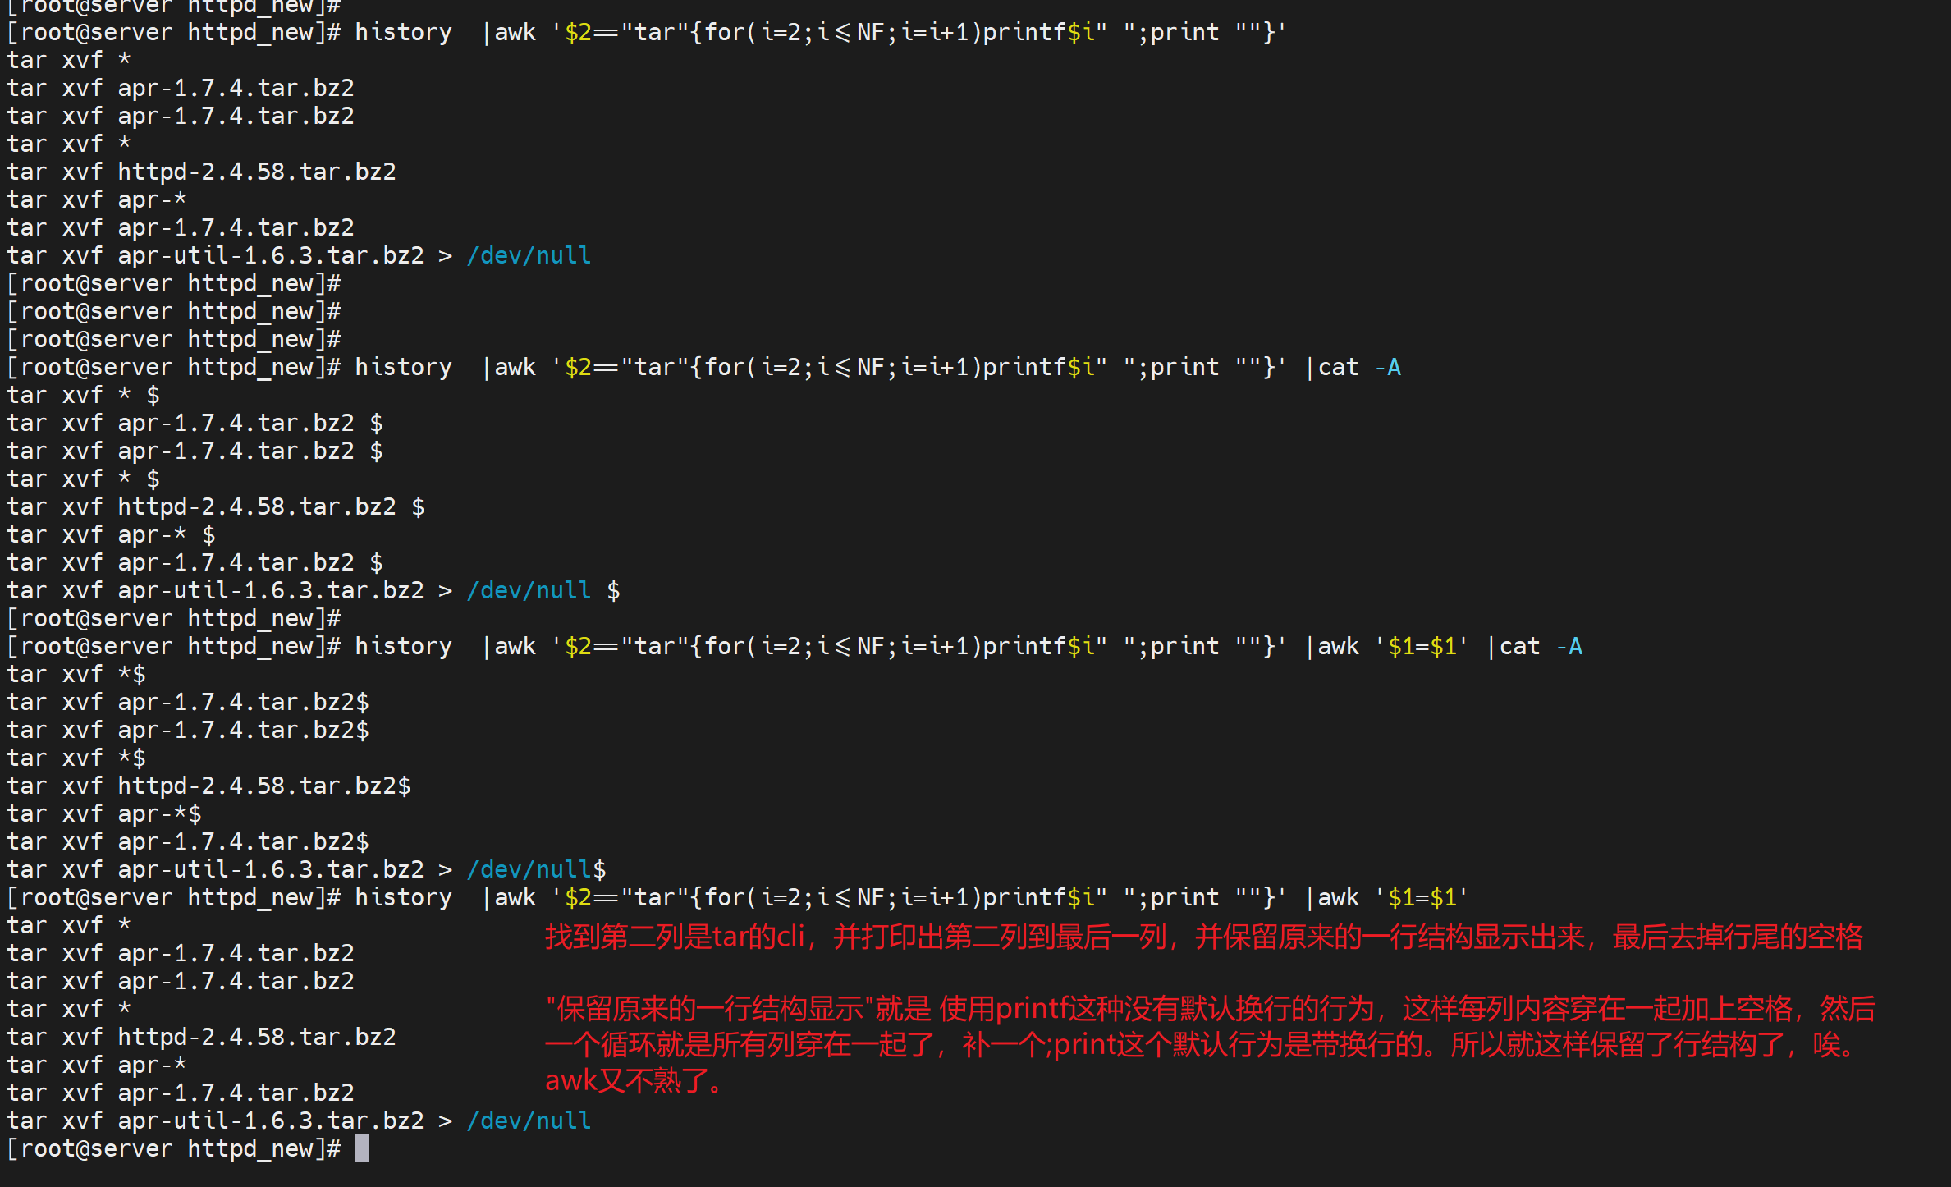
Task: Click the red annotation line starting with 找到第二列
Action: pyautogui.click(x=1203, y=937)
